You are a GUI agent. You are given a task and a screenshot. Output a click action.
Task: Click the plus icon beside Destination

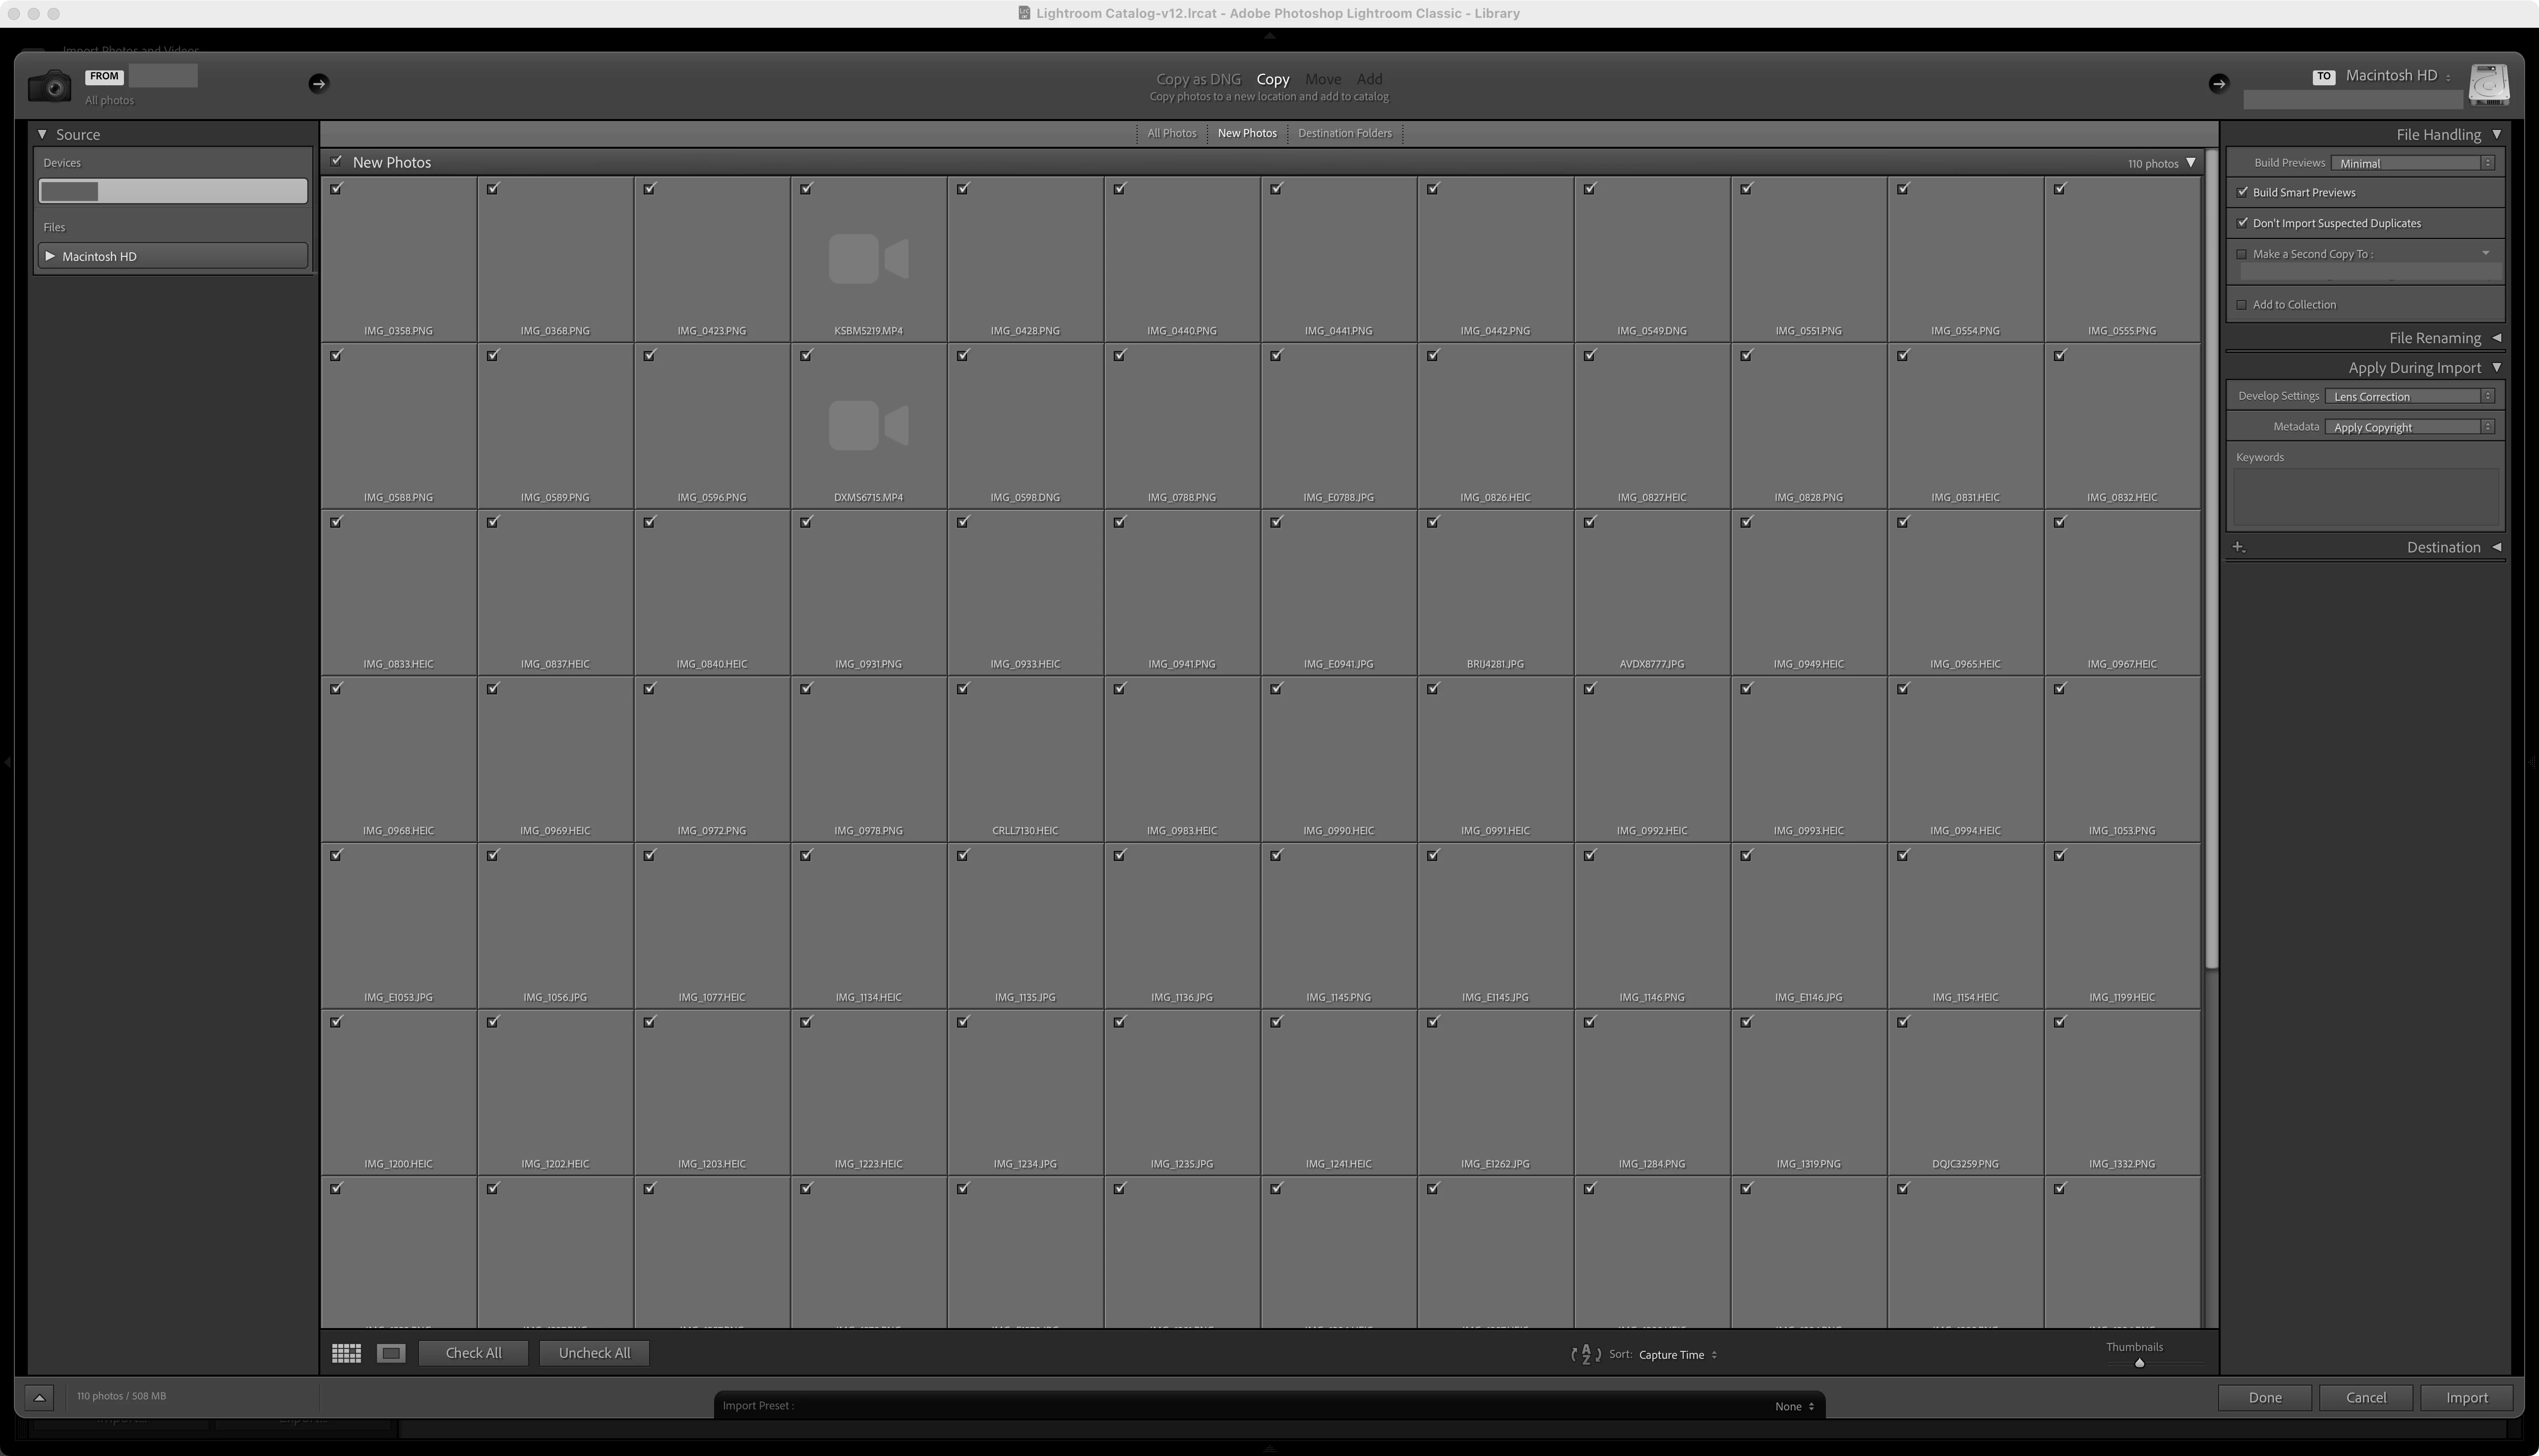pos(2239,547)
